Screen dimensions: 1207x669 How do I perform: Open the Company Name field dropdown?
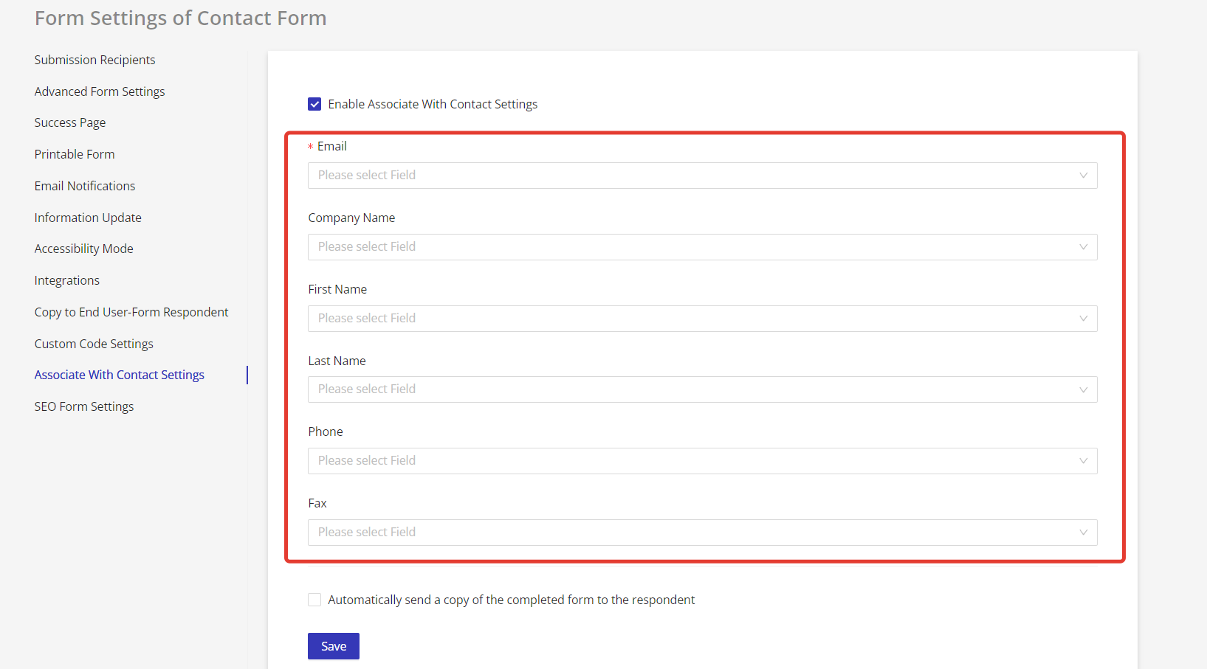point(701,247)
